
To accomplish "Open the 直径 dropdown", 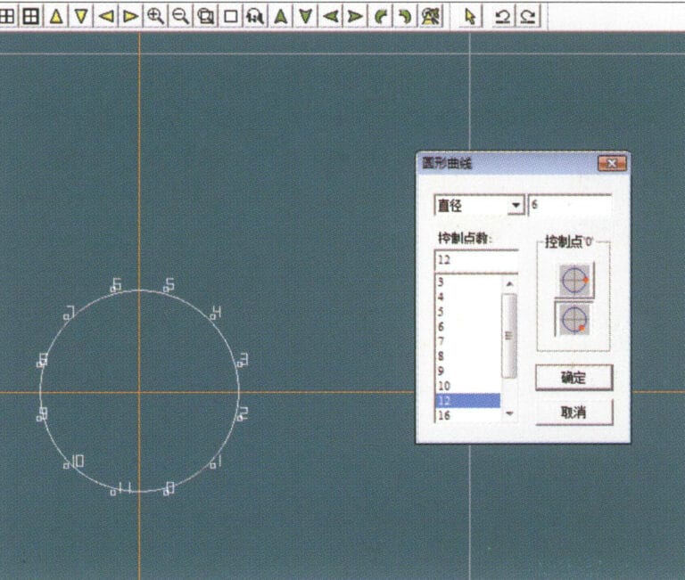I will click(516, 205).
